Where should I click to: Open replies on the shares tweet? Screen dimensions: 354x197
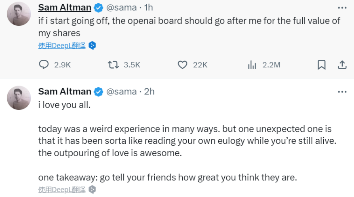tap(44, 65)
